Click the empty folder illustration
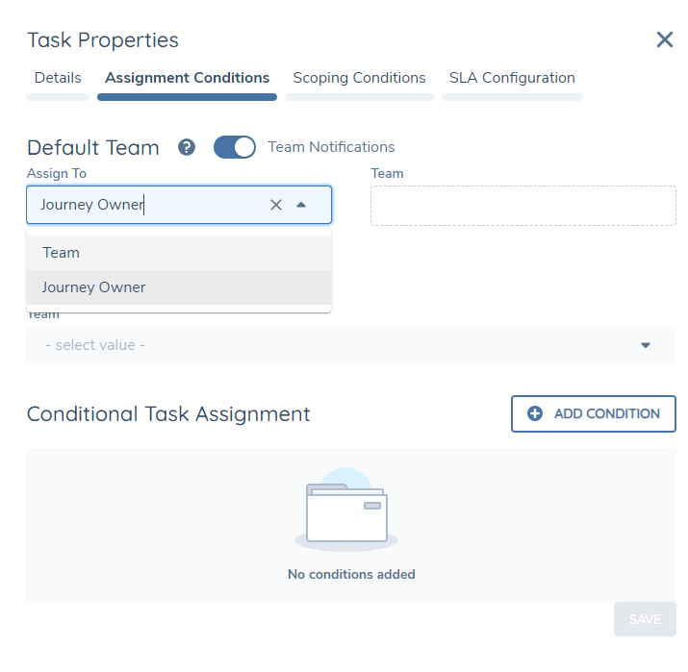The width and height of the screenshot is (688, 672). point(346,511)
